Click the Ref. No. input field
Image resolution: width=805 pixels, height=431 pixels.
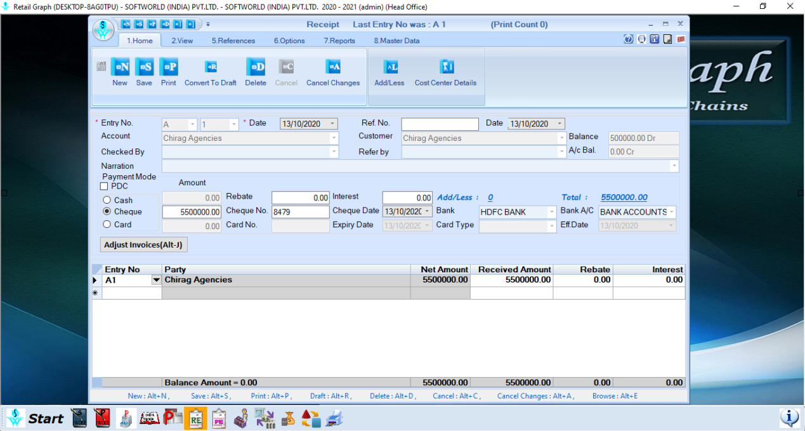pos(440,124)
